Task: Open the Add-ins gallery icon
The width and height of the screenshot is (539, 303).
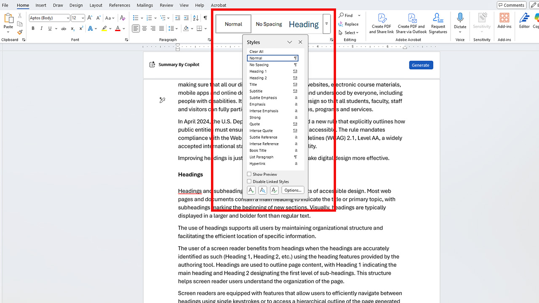Action: coord(504,18)
